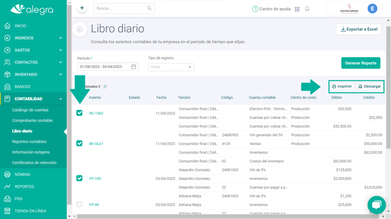
Task: Click the back arrow beside Libro diario
Action: coord(80,29)
